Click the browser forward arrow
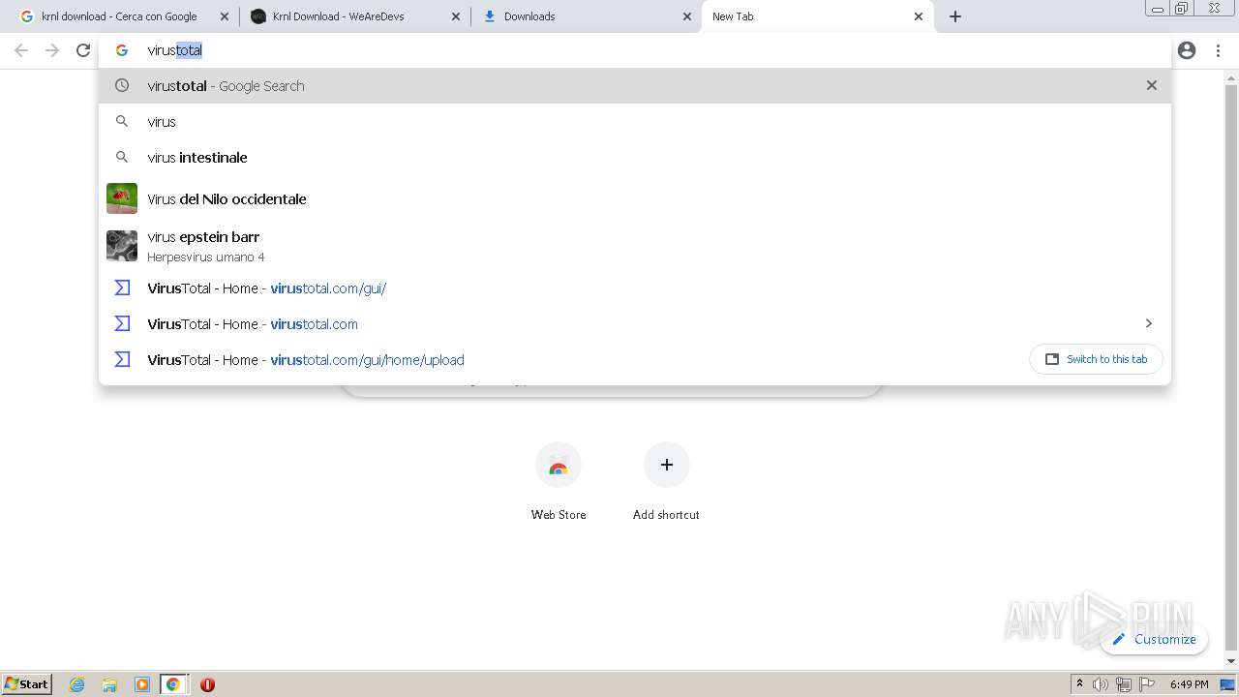This screenshot has width=1239, height=697. 52,50
